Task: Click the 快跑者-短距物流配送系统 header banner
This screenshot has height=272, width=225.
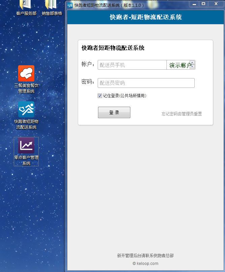Action: (x=146, y=17)
